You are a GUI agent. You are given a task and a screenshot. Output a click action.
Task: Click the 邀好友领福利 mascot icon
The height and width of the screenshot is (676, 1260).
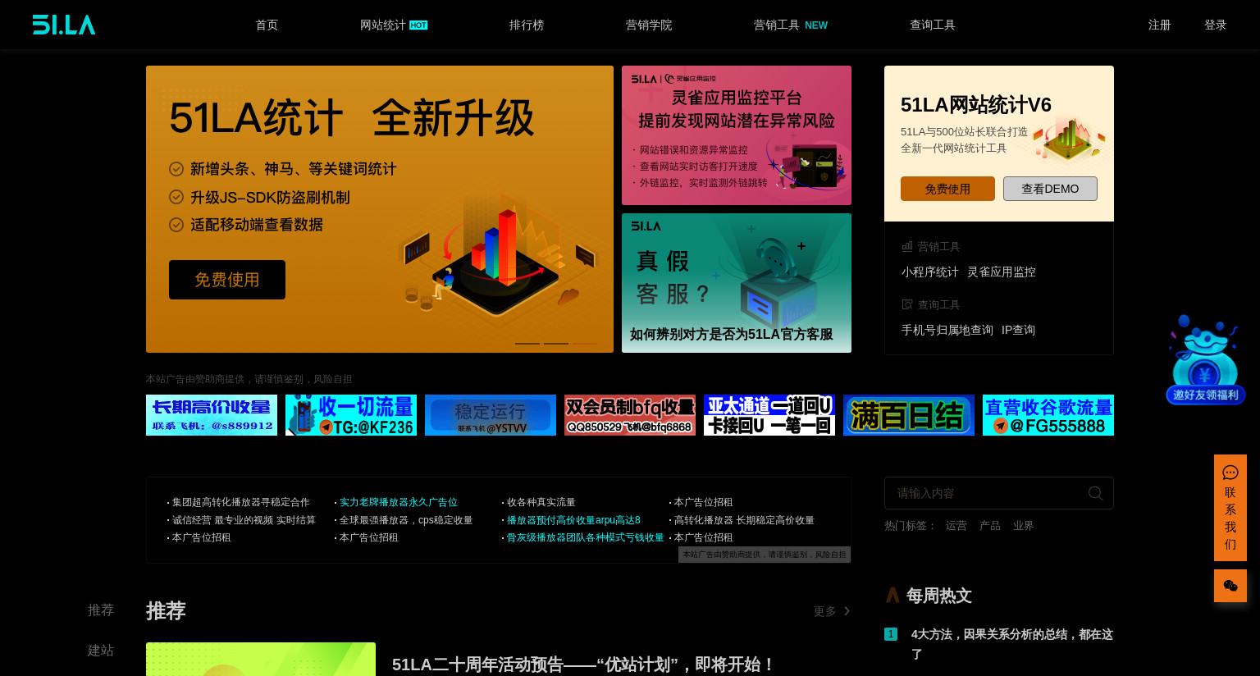[1205, 359]
